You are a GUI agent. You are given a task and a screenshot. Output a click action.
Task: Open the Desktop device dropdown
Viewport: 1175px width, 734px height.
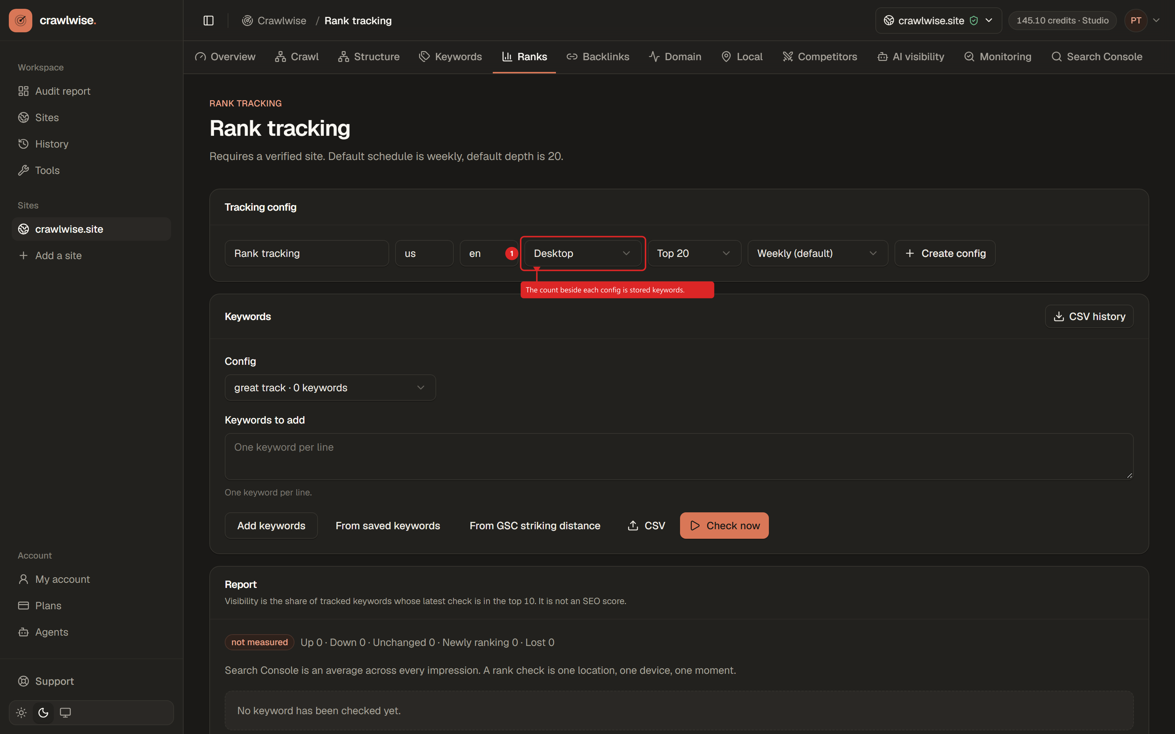[x=583, y=253]
